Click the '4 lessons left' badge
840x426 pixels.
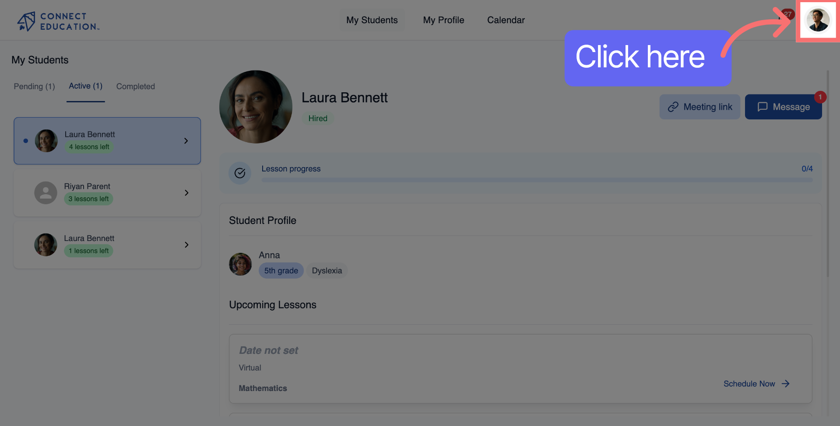(89, 147)
